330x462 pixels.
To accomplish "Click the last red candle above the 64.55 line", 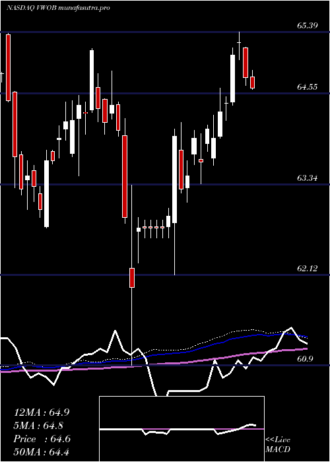I will (253, 82).
